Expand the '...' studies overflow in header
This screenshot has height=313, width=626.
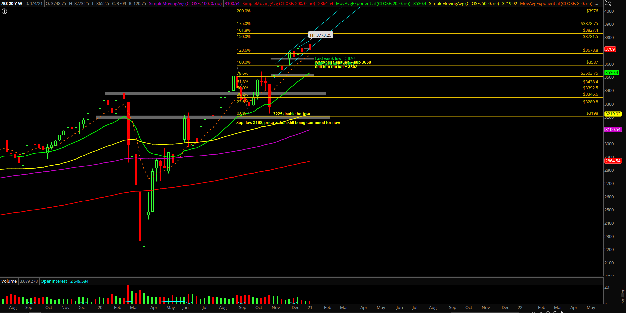[x=597, y=4]
